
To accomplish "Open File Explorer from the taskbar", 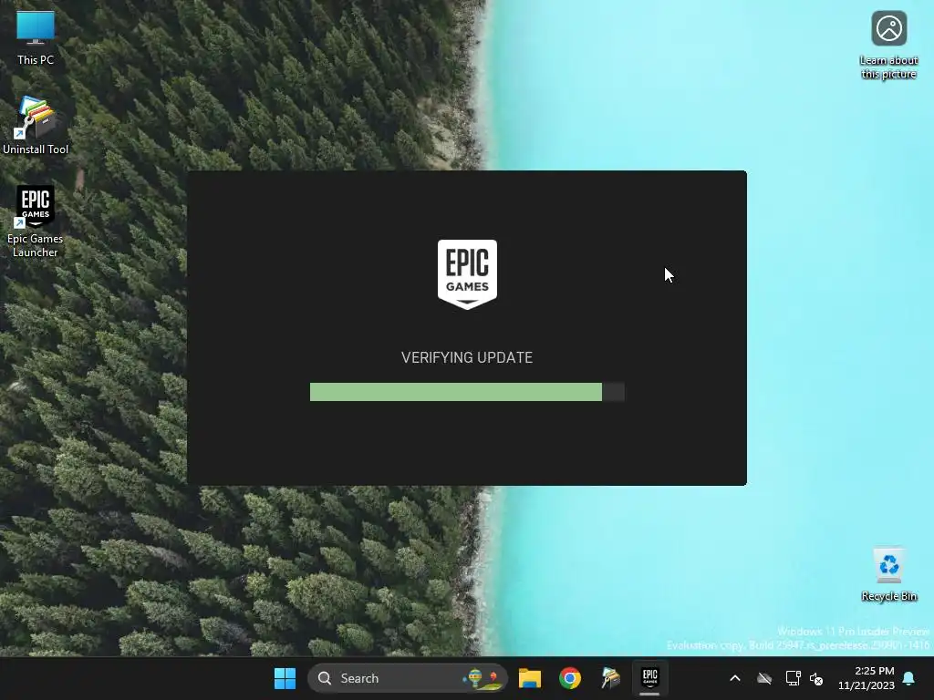I will (x=530, y=678).
